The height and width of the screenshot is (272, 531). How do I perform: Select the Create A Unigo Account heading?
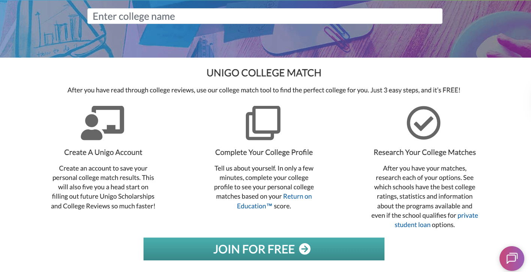pos(103,152)
